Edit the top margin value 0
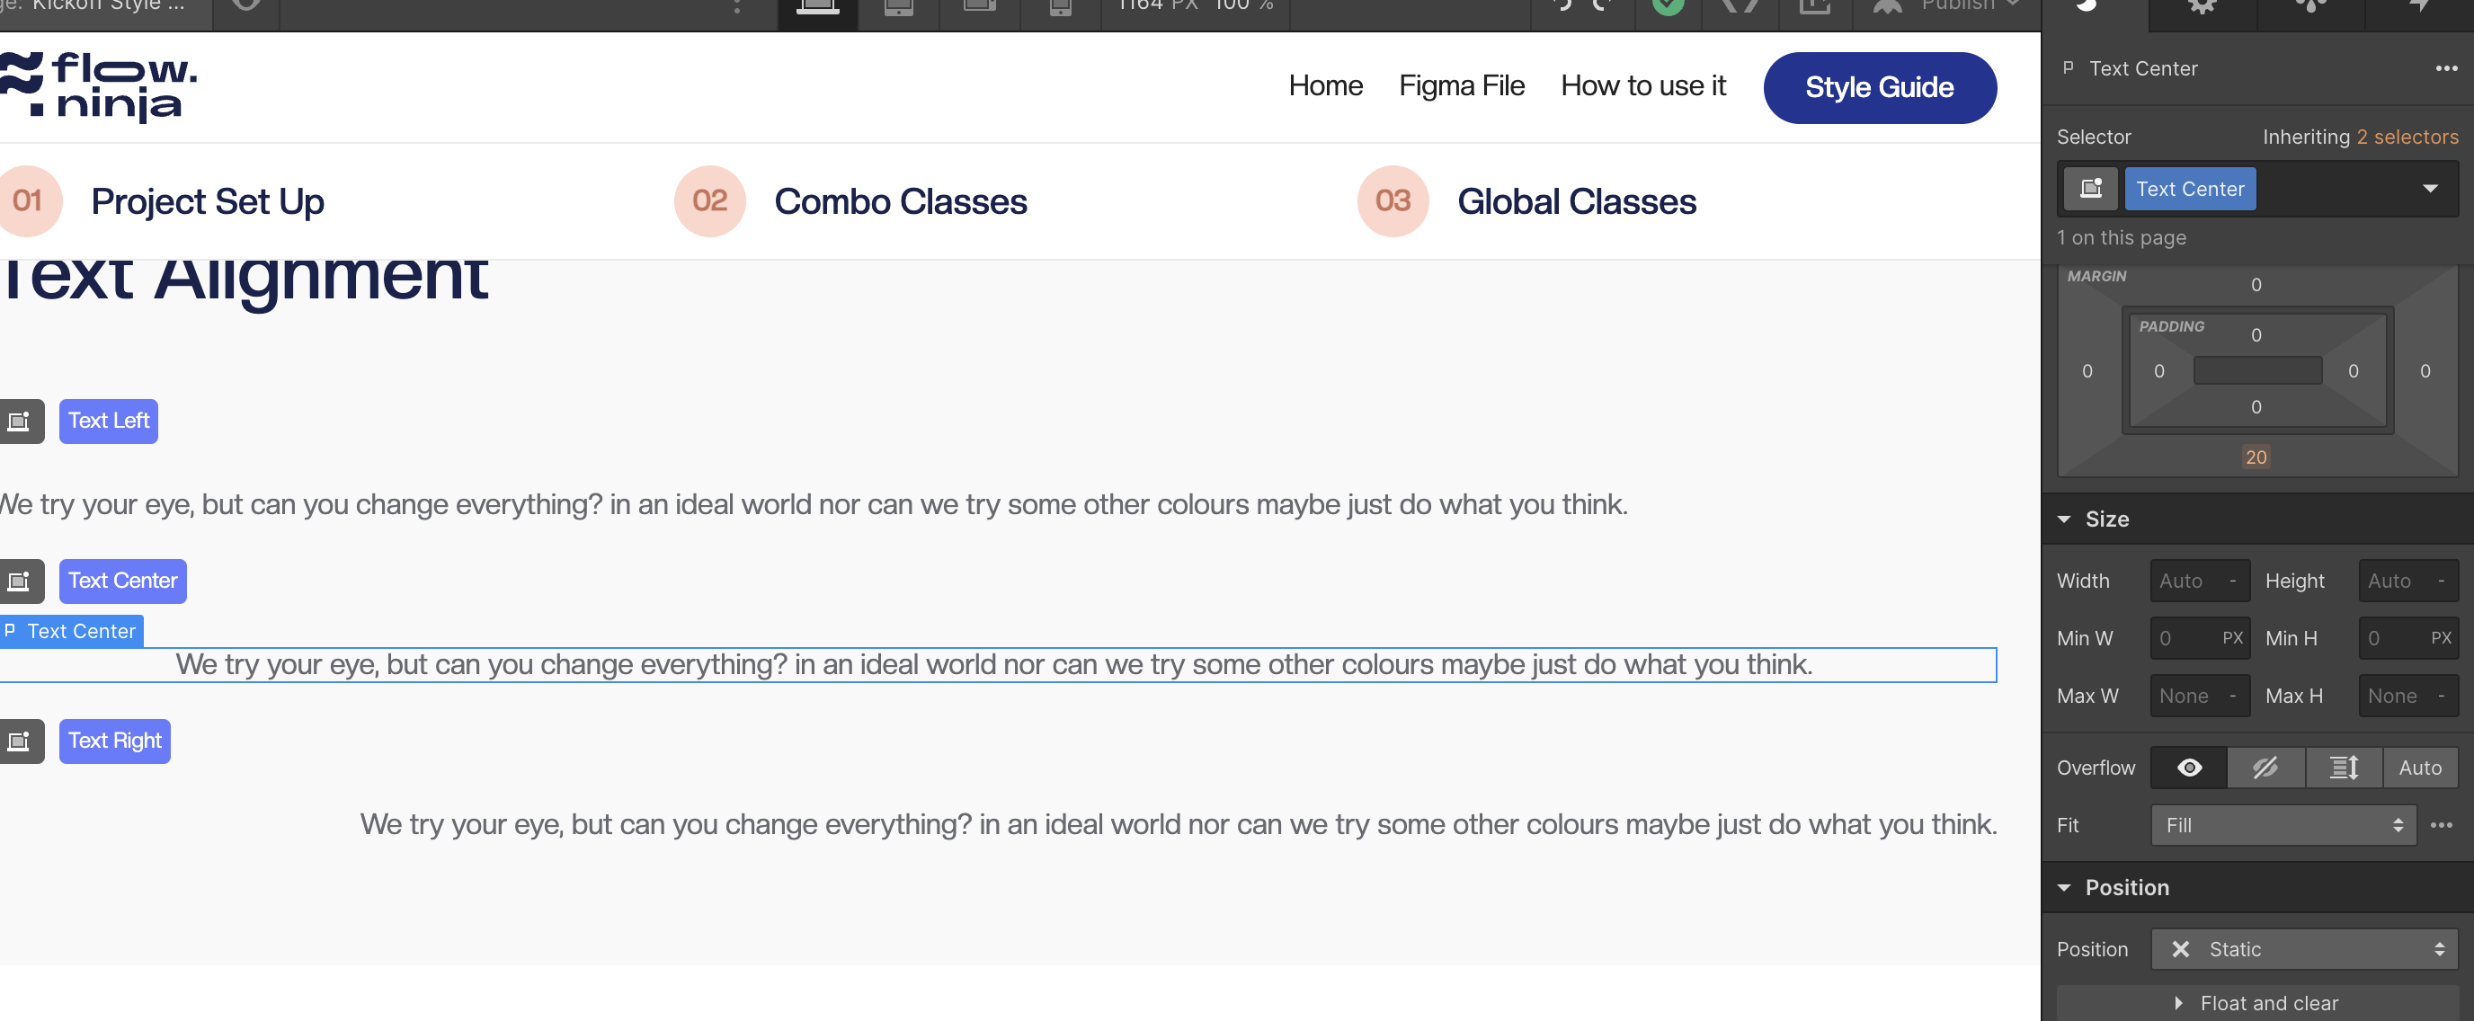The image size is (2474, 1021). pyautogui.click(x=2256, y=284)
